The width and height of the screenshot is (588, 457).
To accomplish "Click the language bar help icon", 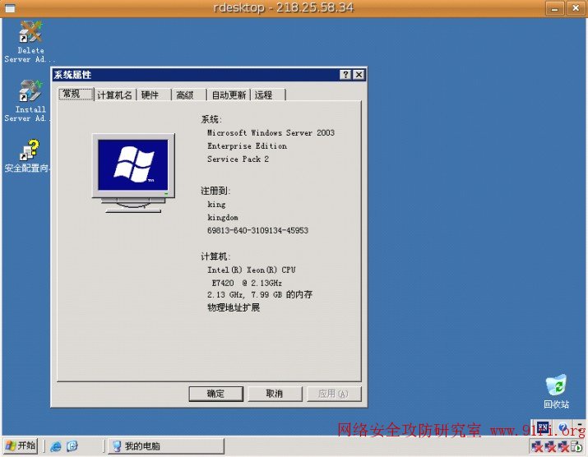I will pyautogui.click(x=563, y=427).
